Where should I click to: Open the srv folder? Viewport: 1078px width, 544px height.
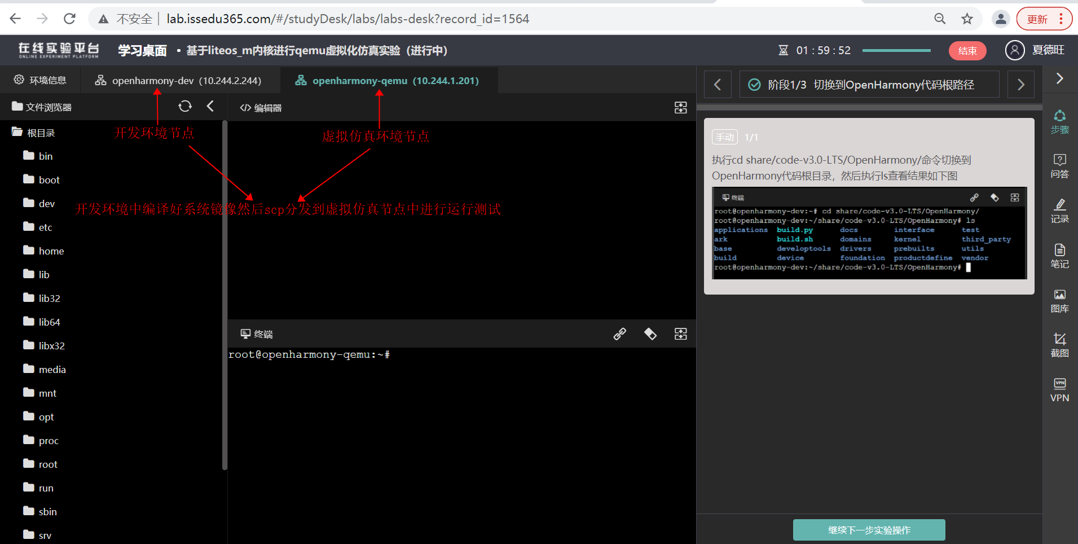point(37,536)
